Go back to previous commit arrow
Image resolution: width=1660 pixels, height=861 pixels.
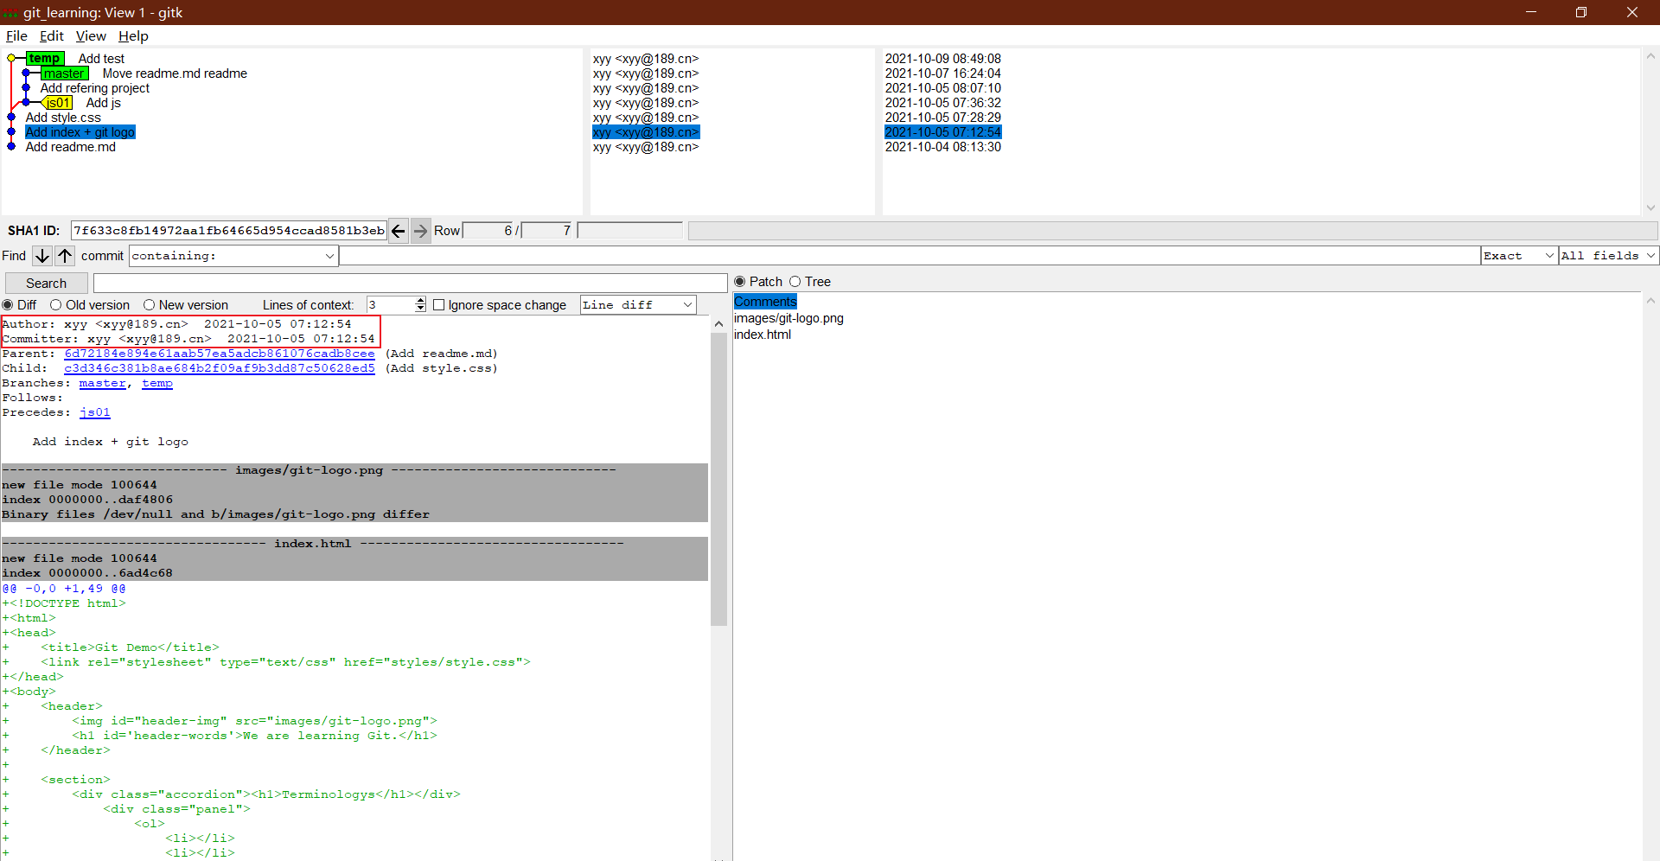coord(399,231)
